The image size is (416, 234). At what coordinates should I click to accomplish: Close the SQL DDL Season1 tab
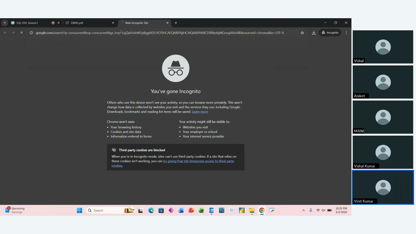pyautogui.click(x=58, y=23)
